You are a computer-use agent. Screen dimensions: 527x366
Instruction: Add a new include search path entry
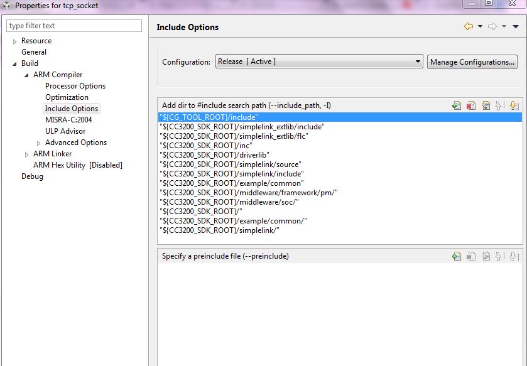click(x=457, y=105)
